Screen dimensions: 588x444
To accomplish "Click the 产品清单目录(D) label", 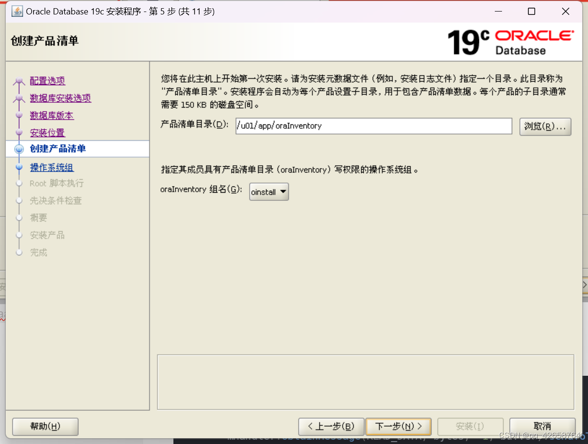I will click(x=195, y=124).
